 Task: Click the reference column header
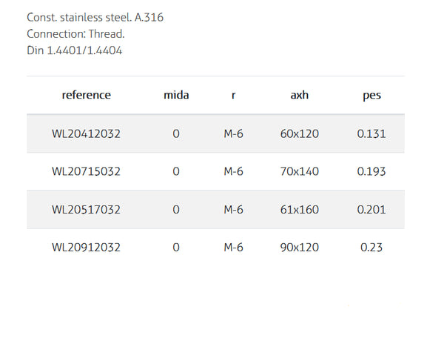click(x=86, y=95)
